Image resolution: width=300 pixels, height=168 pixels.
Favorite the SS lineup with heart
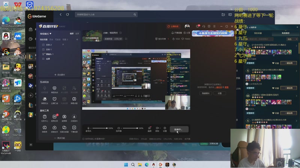pyautogui.click(x=273, y=113)
